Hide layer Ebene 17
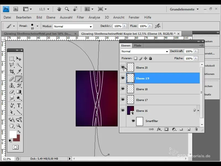Screen dimensions: 221x166 click(123, 100)
